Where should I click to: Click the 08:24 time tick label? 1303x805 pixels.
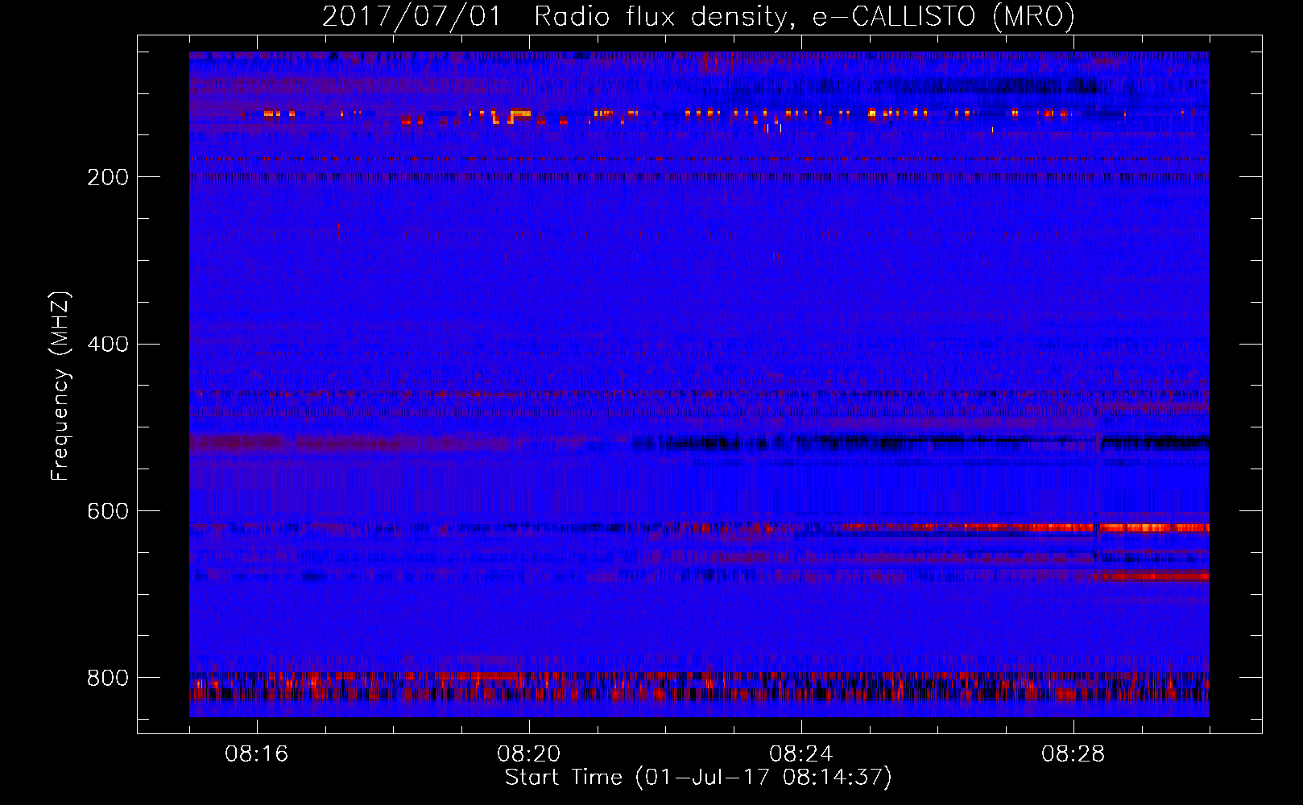801,754
